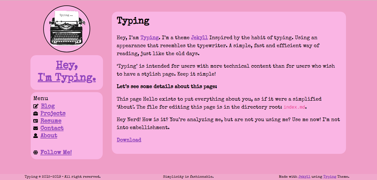
Task: Click the "Simplicity is fashionable." footer text
Action: [188, 177]
